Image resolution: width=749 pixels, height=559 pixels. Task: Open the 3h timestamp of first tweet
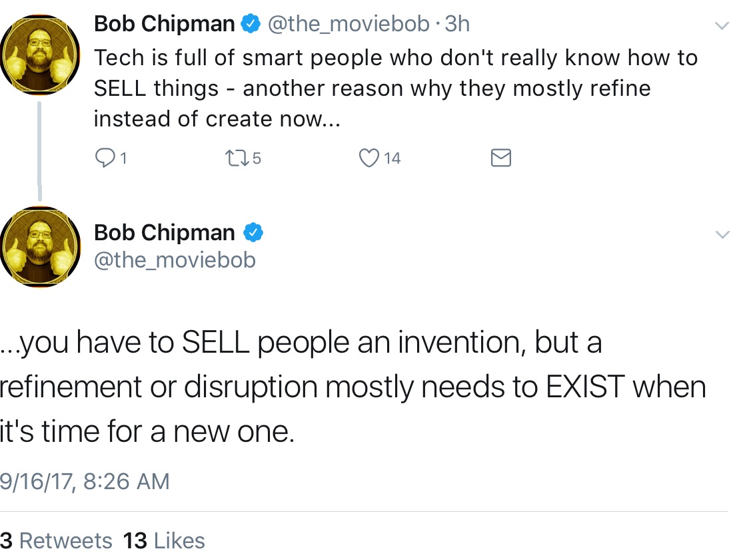[457, 24]
